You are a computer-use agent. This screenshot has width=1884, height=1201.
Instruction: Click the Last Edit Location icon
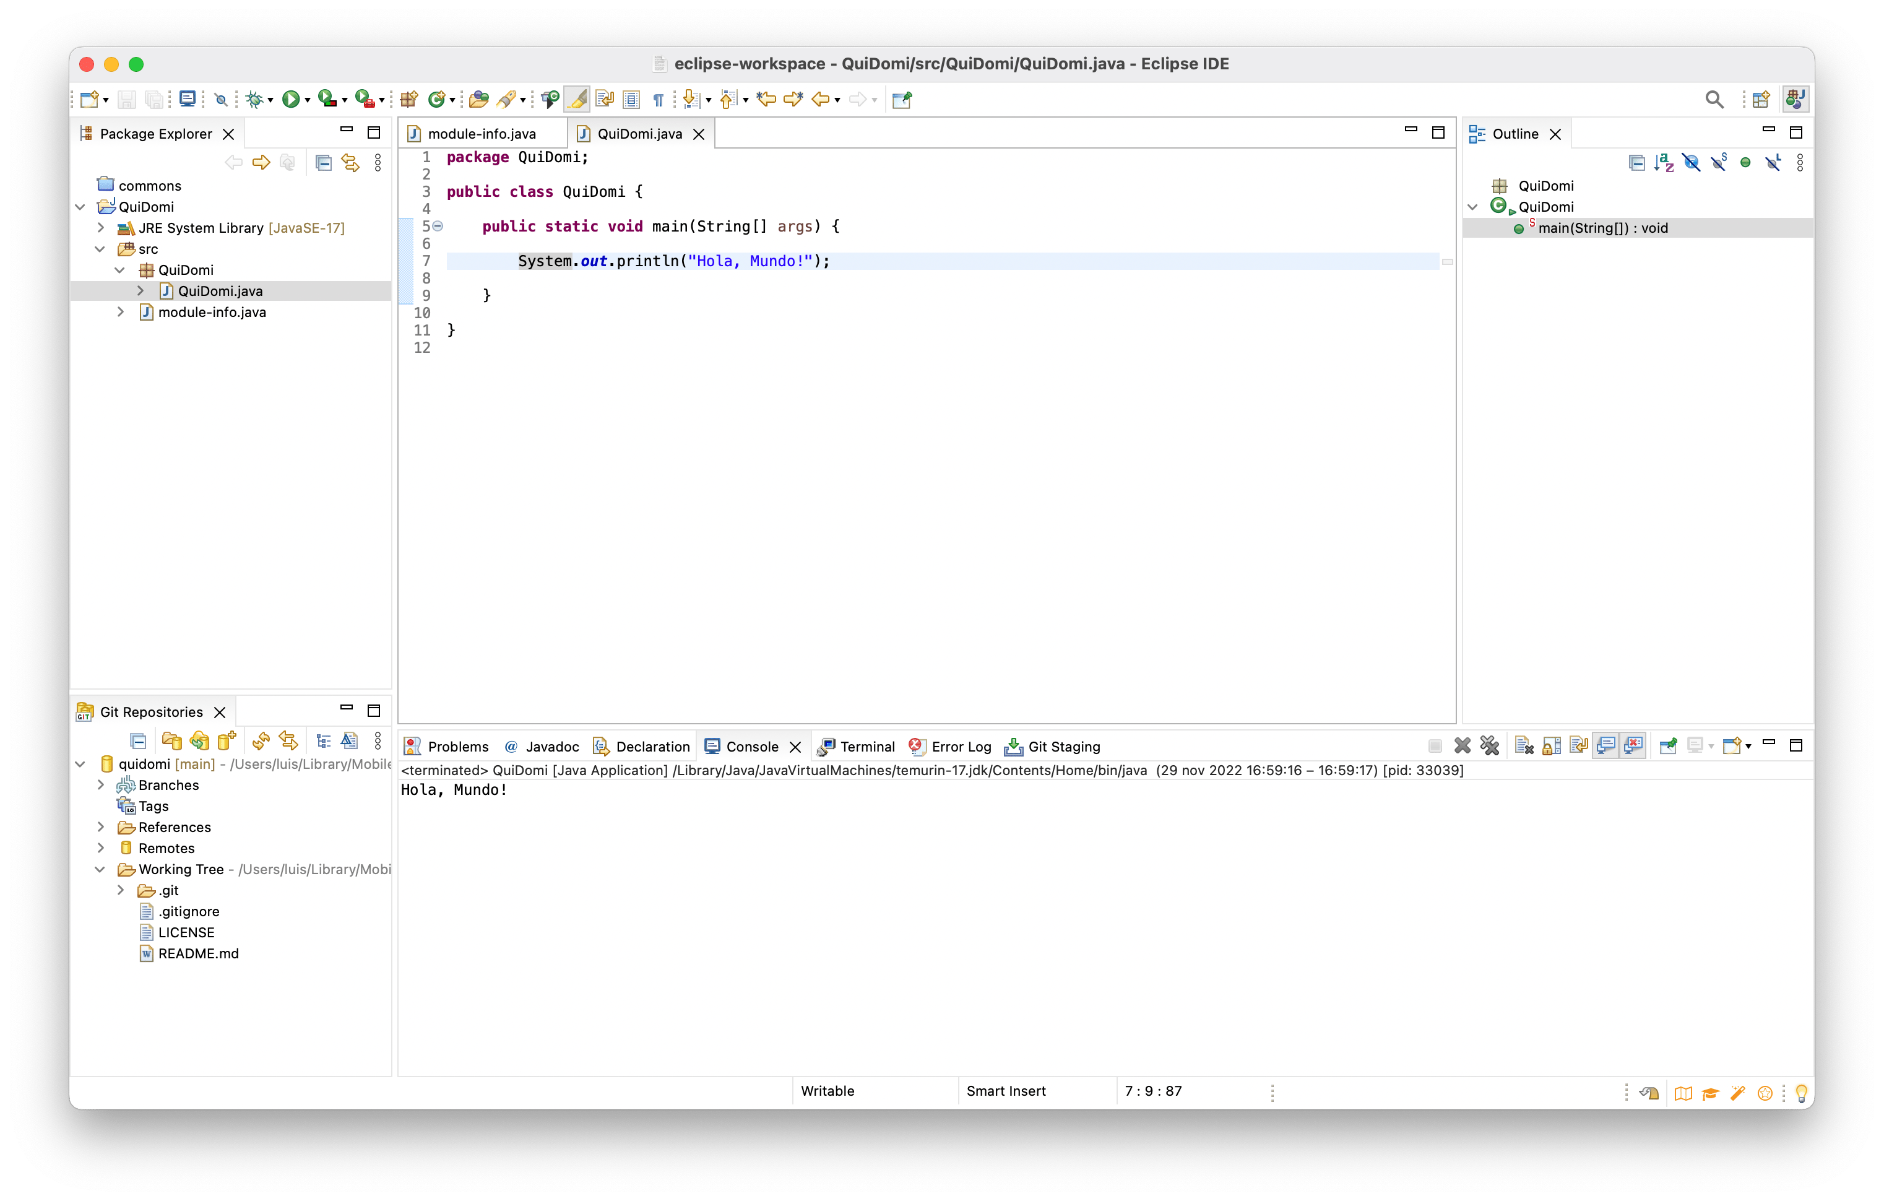tap(766, 100)
